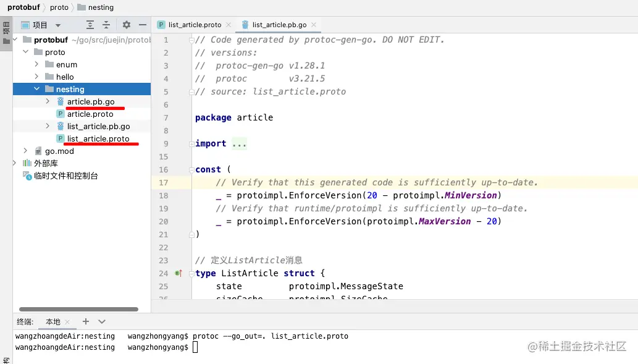Click the project view icon beside 项目
Viewport: 638px width, 364px height.
pyautogui.click(x=25, y=25)
